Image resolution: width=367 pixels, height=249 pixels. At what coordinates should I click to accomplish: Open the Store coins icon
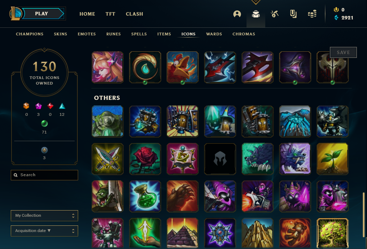pyautogui.click(x=312, y=14)
